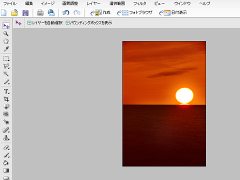240x180 pixels.
Task: Click the フォトブラウザ button
Action: click(134, 12)
